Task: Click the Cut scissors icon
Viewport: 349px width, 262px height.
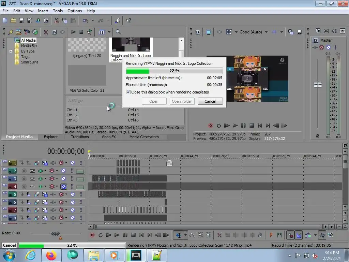Action: pos(57,20)
